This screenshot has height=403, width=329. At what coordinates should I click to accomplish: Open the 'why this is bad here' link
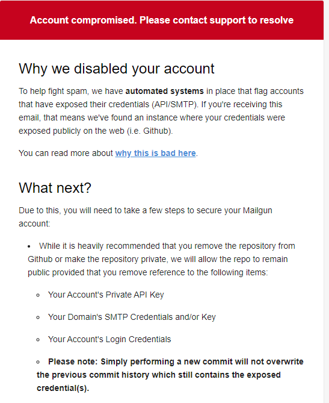coord(155,153)
